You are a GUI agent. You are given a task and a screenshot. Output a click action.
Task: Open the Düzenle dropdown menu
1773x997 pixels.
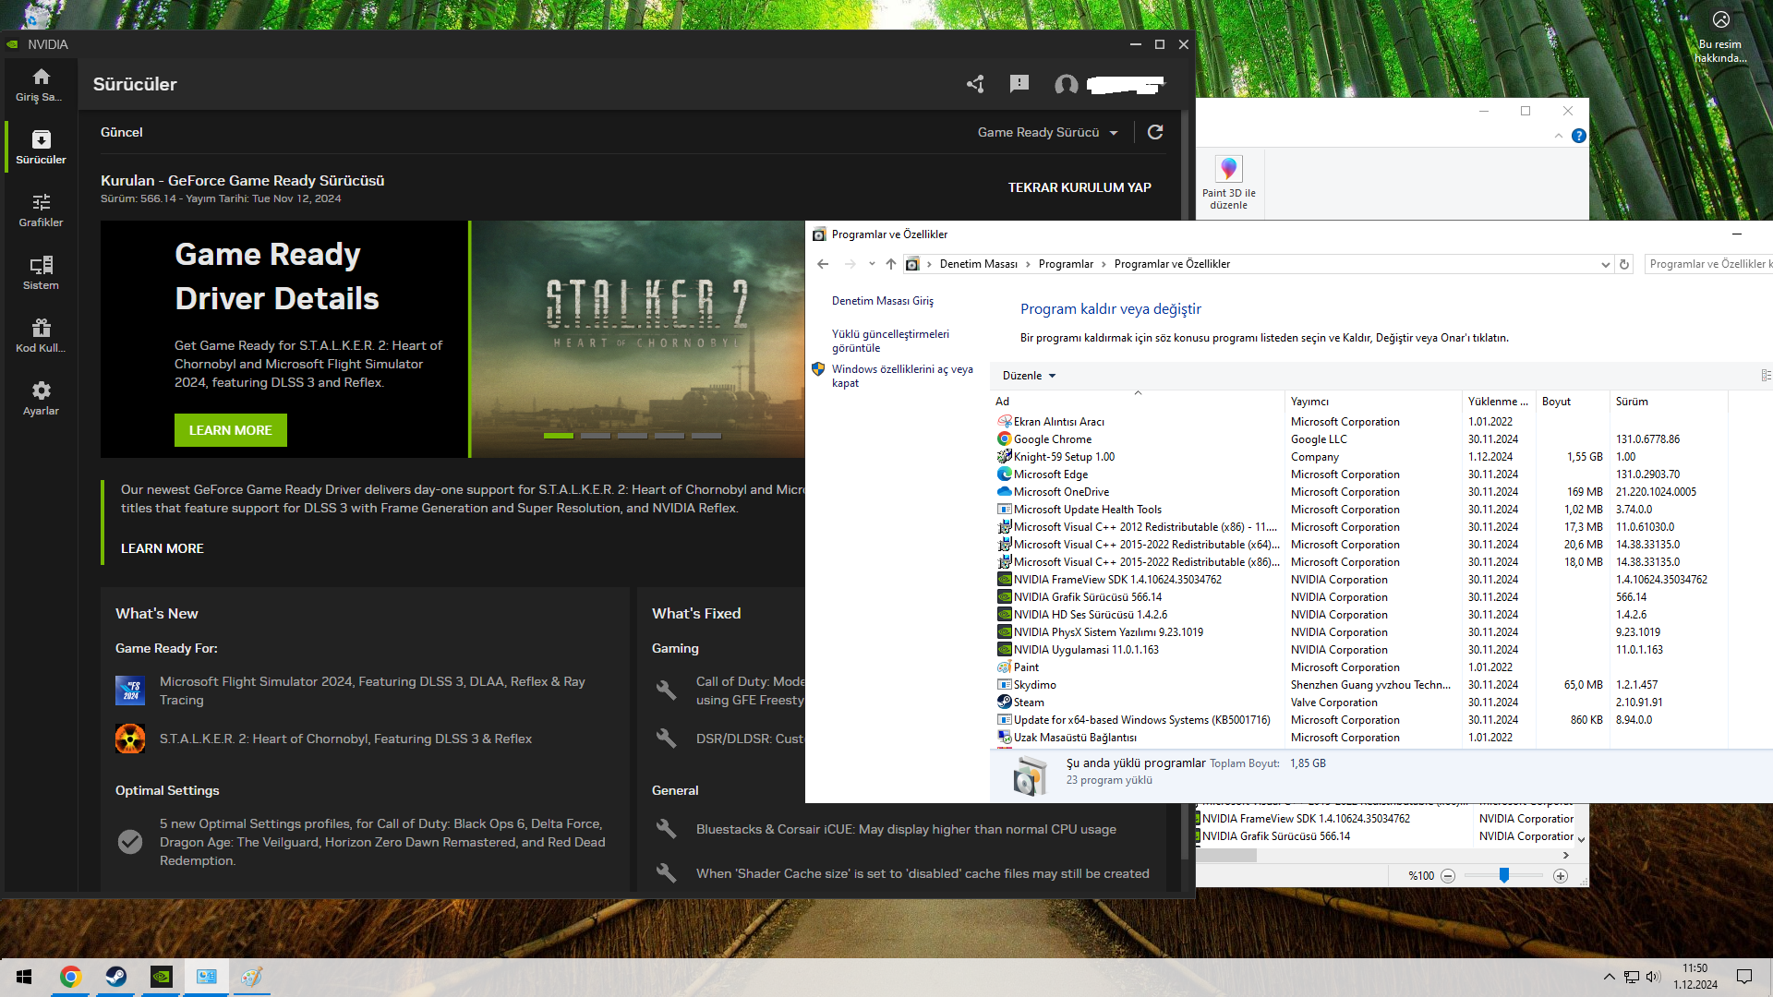click(1029, 376)
